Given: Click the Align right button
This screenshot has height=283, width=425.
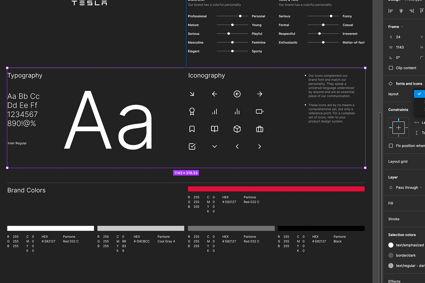Looking at the screenshot, I should 412,11.
